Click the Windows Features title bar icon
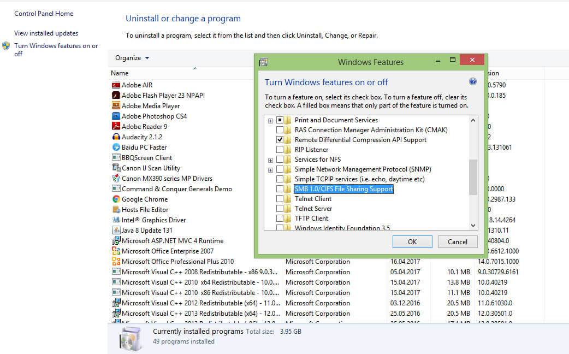 click(x=263, y=62)
